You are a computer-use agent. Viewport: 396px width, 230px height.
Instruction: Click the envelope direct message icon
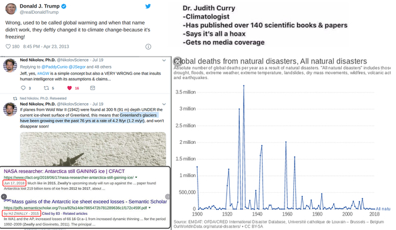pyautogui.click(x=93, y=88)
